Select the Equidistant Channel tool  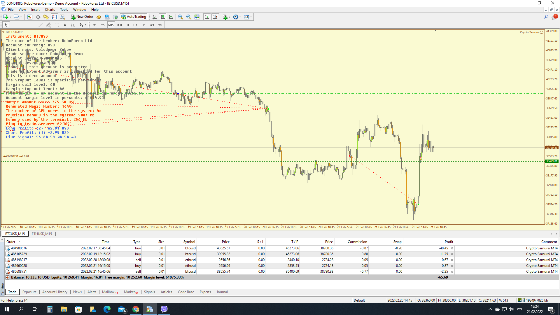coord(49,25)
